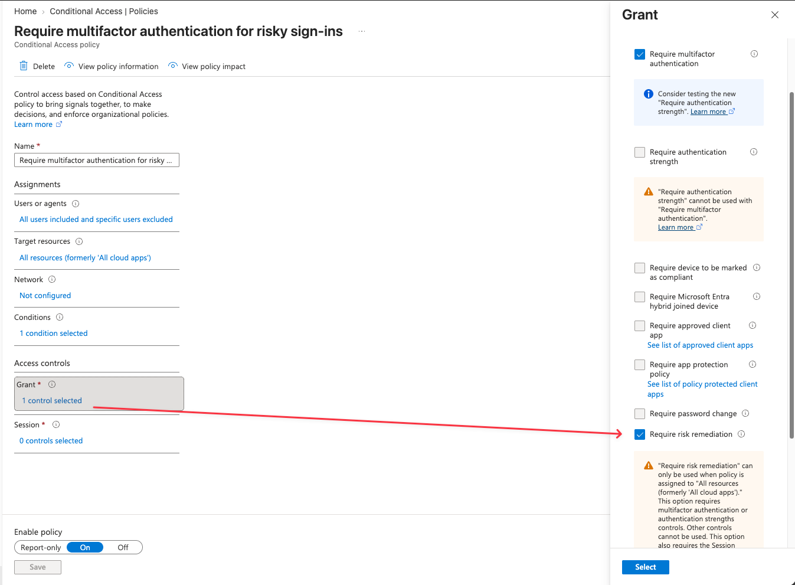Click the Save button

(38, 567)
